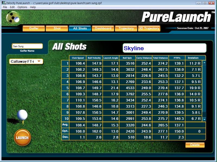Click the Skyline session title field
The image size is (217, 162).
(164, 48)
